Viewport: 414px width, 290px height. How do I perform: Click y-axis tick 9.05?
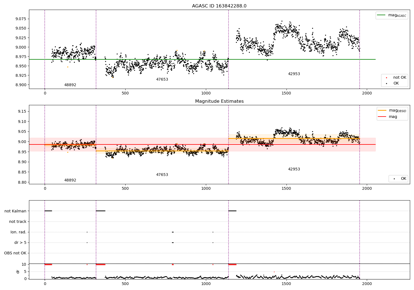(22, 132)
